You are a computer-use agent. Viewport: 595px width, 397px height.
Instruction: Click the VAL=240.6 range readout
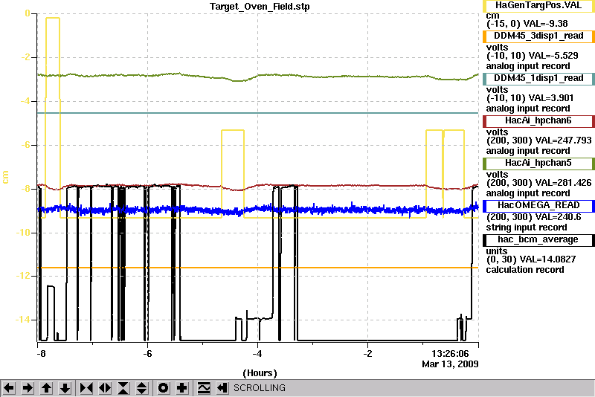533,217
